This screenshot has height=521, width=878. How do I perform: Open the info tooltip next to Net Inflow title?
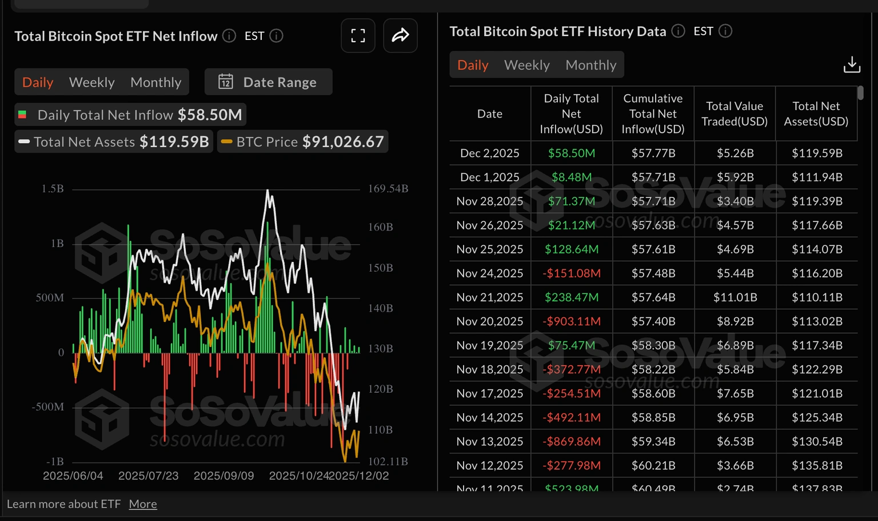pos(229,35)
